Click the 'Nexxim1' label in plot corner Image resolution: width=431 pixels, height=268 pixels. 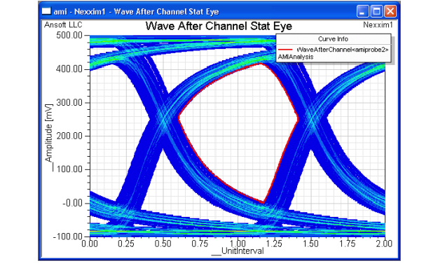click(378, 25)
